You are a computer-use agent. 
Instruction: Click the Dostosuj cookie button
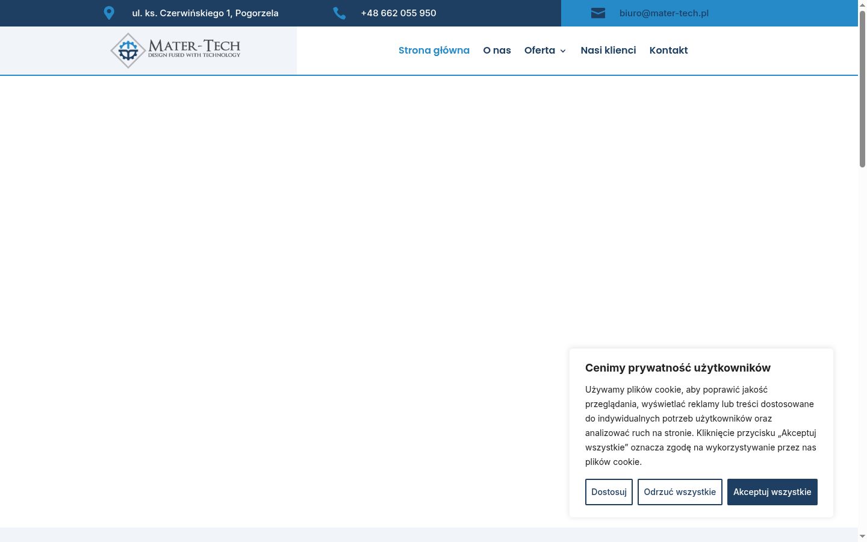pyautogui.click(x=609, y=492)
